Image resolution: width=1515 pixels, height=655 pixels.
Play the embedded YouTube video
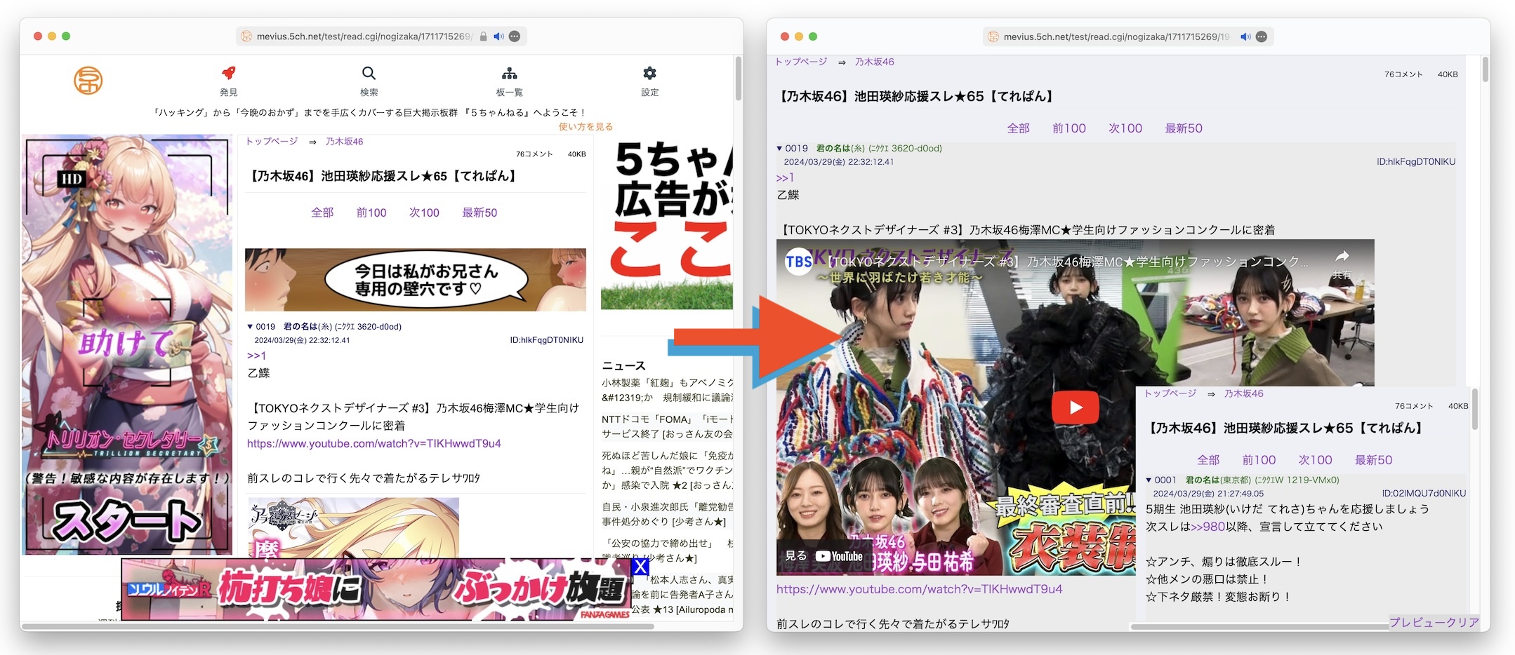pyautogui.click(x=1075, y=407)
